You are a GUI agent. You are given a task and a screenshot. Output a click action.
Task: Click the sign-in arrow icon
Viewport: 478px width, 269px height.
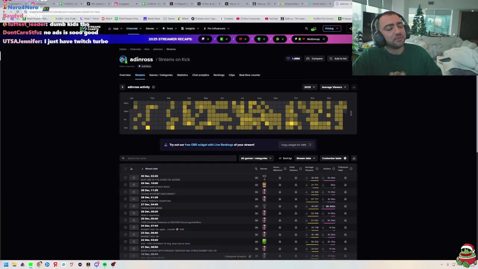coord(350,28)
